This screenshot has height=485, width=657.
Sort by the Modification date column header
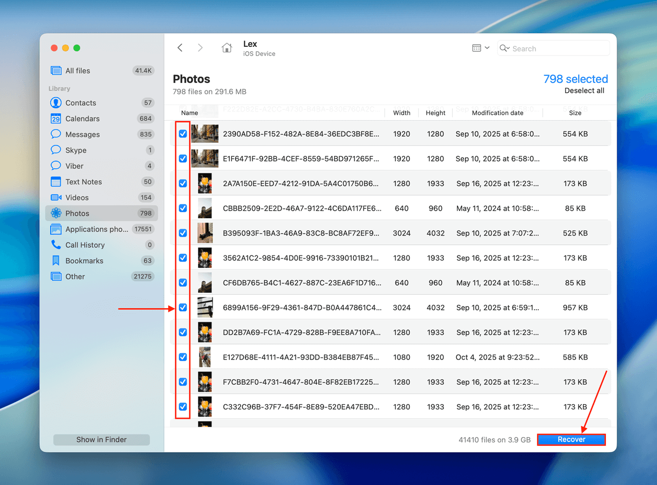click(497, 113)
